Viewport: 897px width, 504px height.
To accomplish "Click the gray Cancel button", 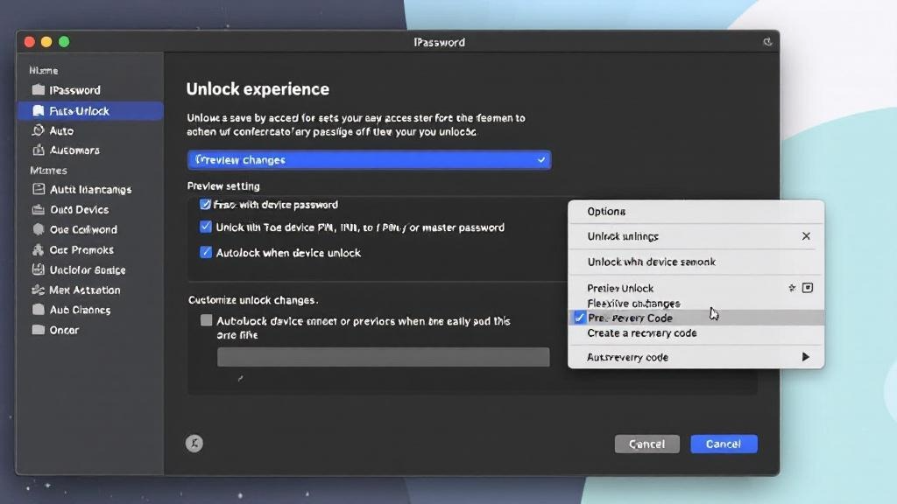I will click(x=647, y=444).
